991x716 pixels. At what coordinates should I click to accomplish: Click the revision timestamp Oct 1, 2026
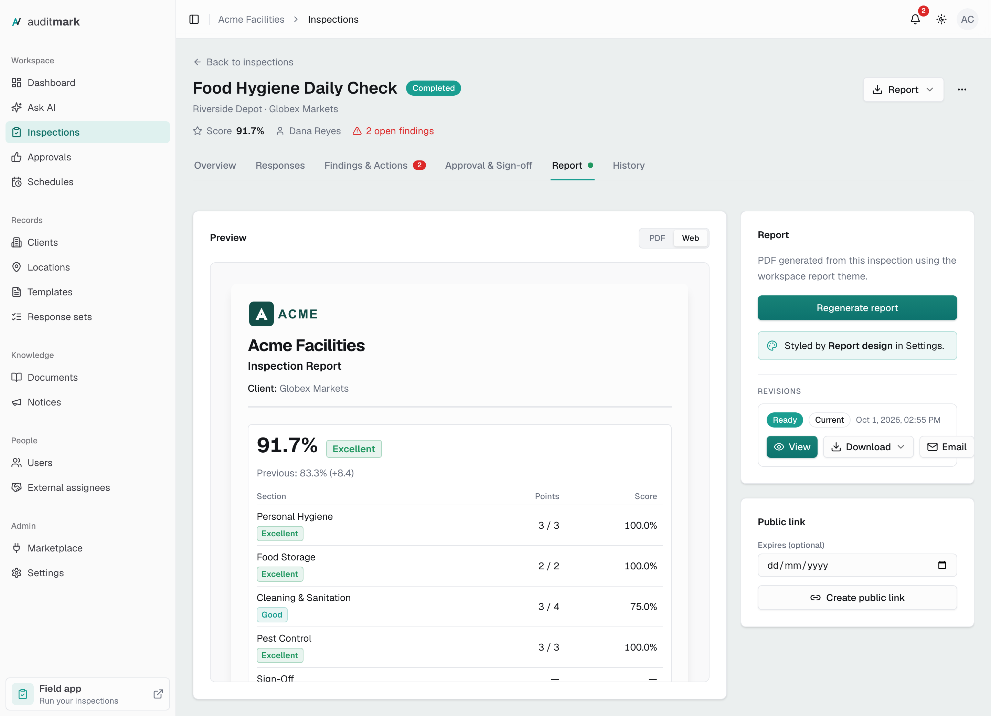point(898,420)
